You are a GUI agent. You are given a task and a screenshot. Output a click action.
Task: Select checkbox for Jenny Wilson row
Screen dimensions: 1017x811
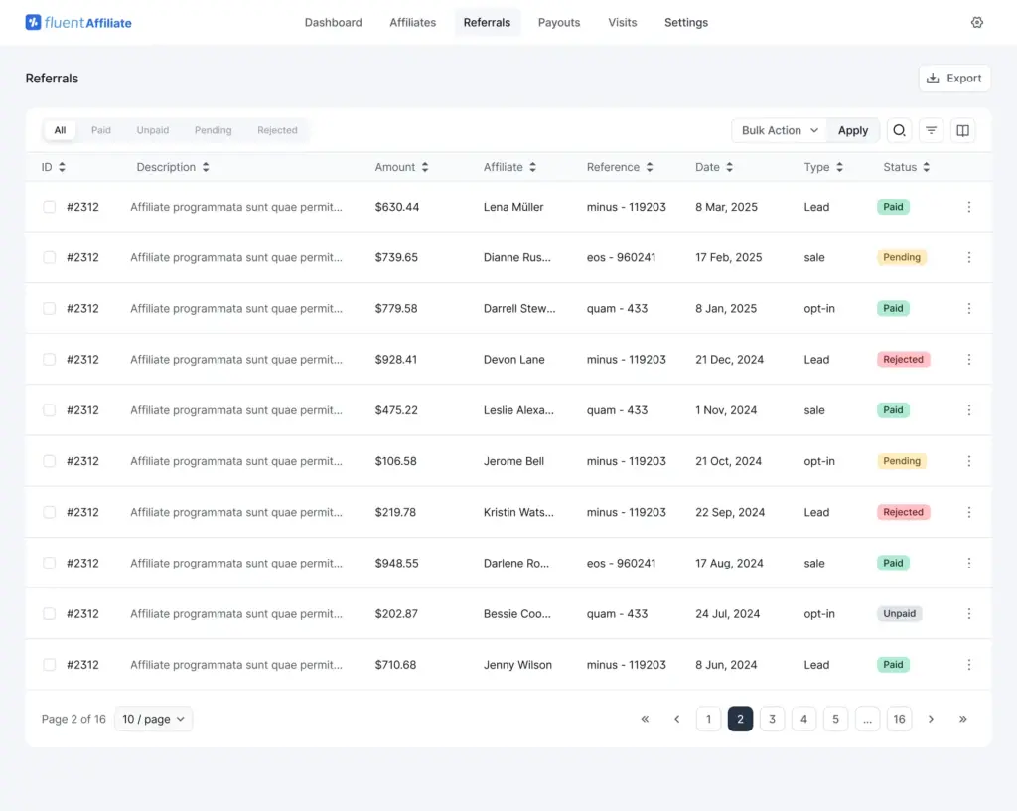coord(50,665)
